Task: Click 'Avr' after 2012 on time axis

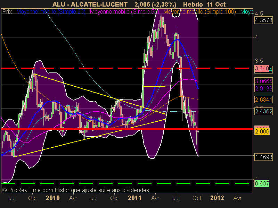Action: (237, 198)
